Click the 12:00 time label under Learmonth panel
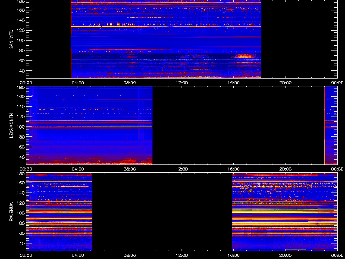The width and height of the screenshot is (345, 259). point(182,169)
